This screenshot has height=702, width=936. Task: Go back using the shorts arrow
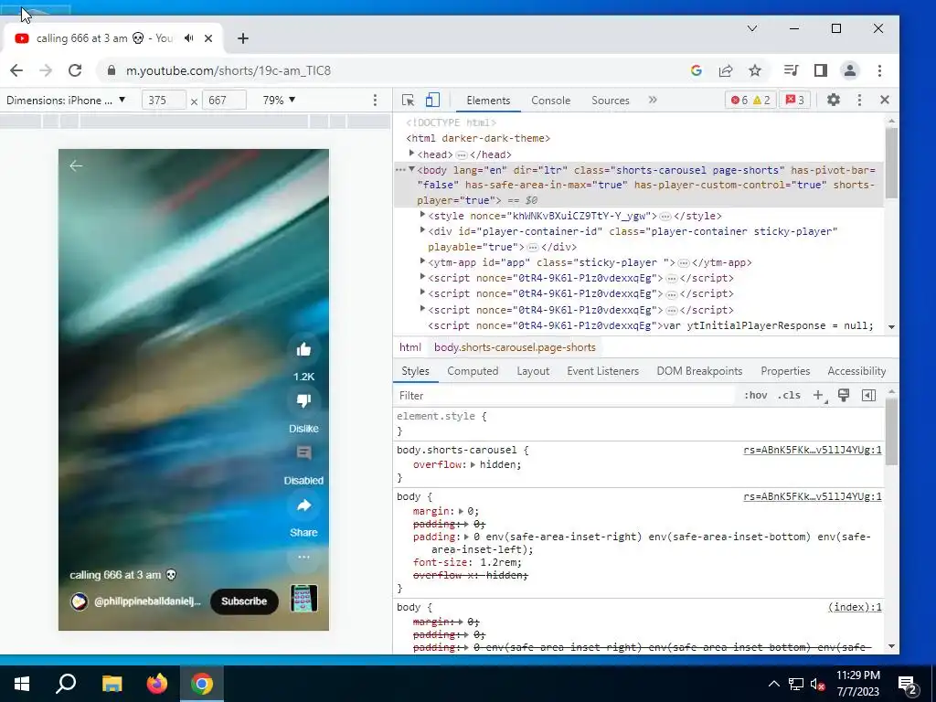pos(76,166)
